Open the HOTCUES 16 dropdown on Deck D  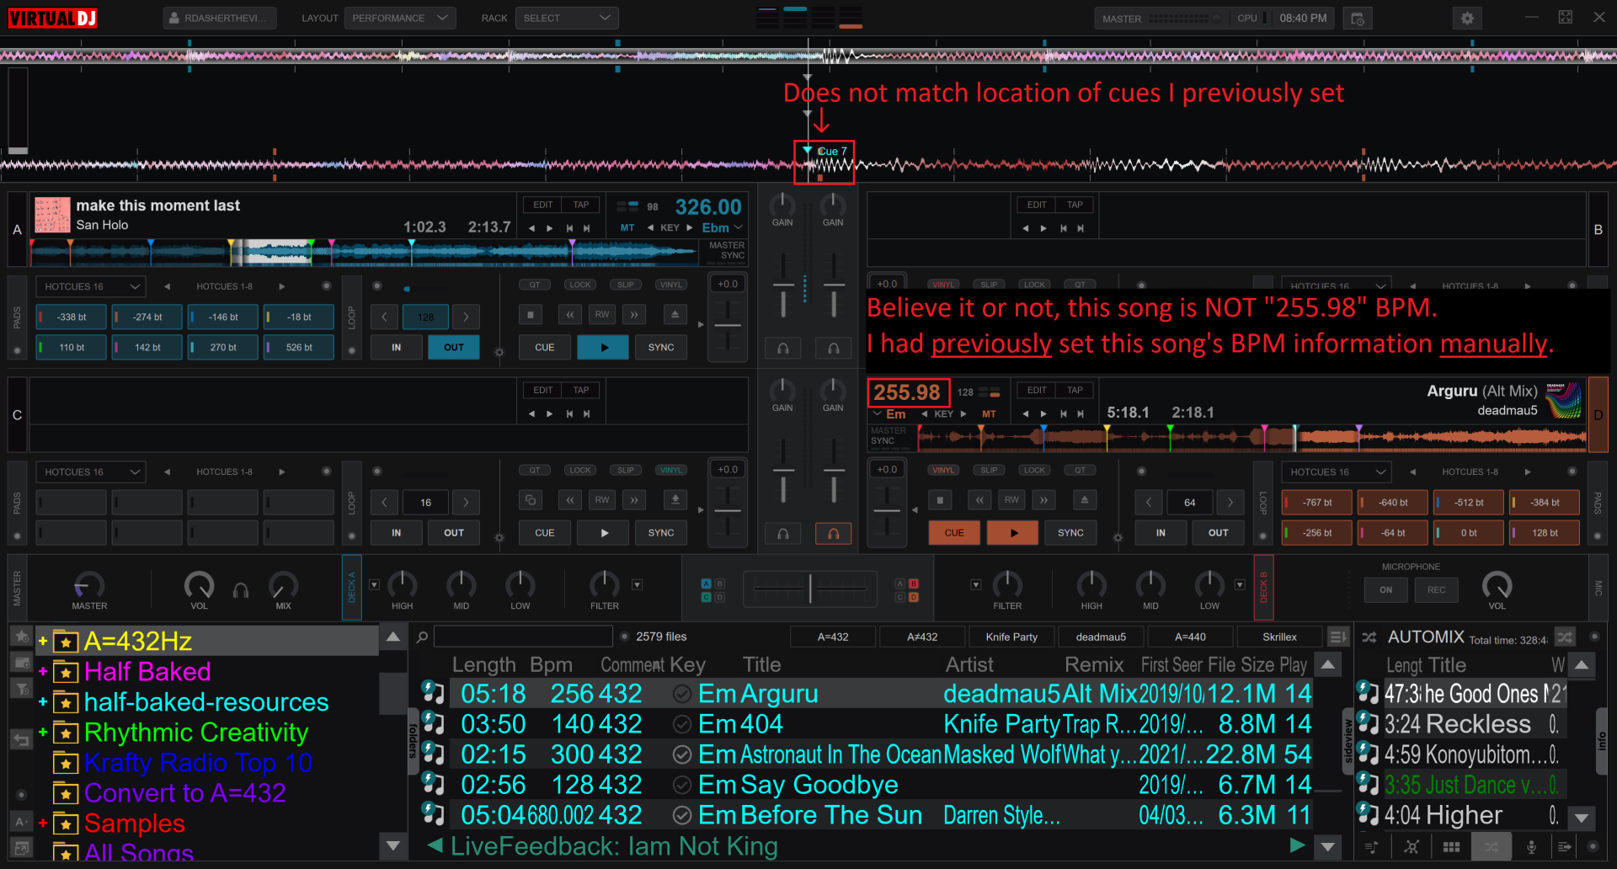(1337, 472)
